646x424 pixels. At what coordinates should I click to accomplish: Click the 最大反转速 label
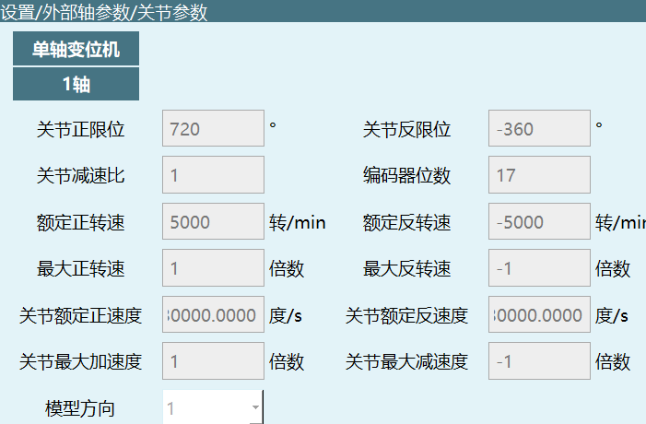pos(406,268)
